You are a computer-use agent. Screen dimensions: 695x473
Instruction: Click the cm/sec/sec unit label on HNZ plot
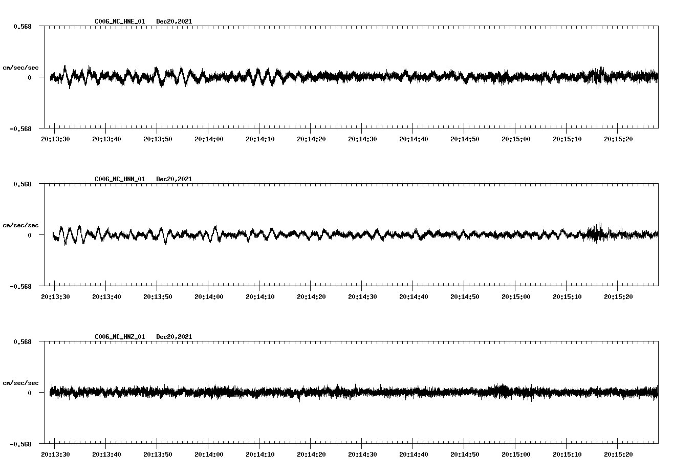coord(20,383)
